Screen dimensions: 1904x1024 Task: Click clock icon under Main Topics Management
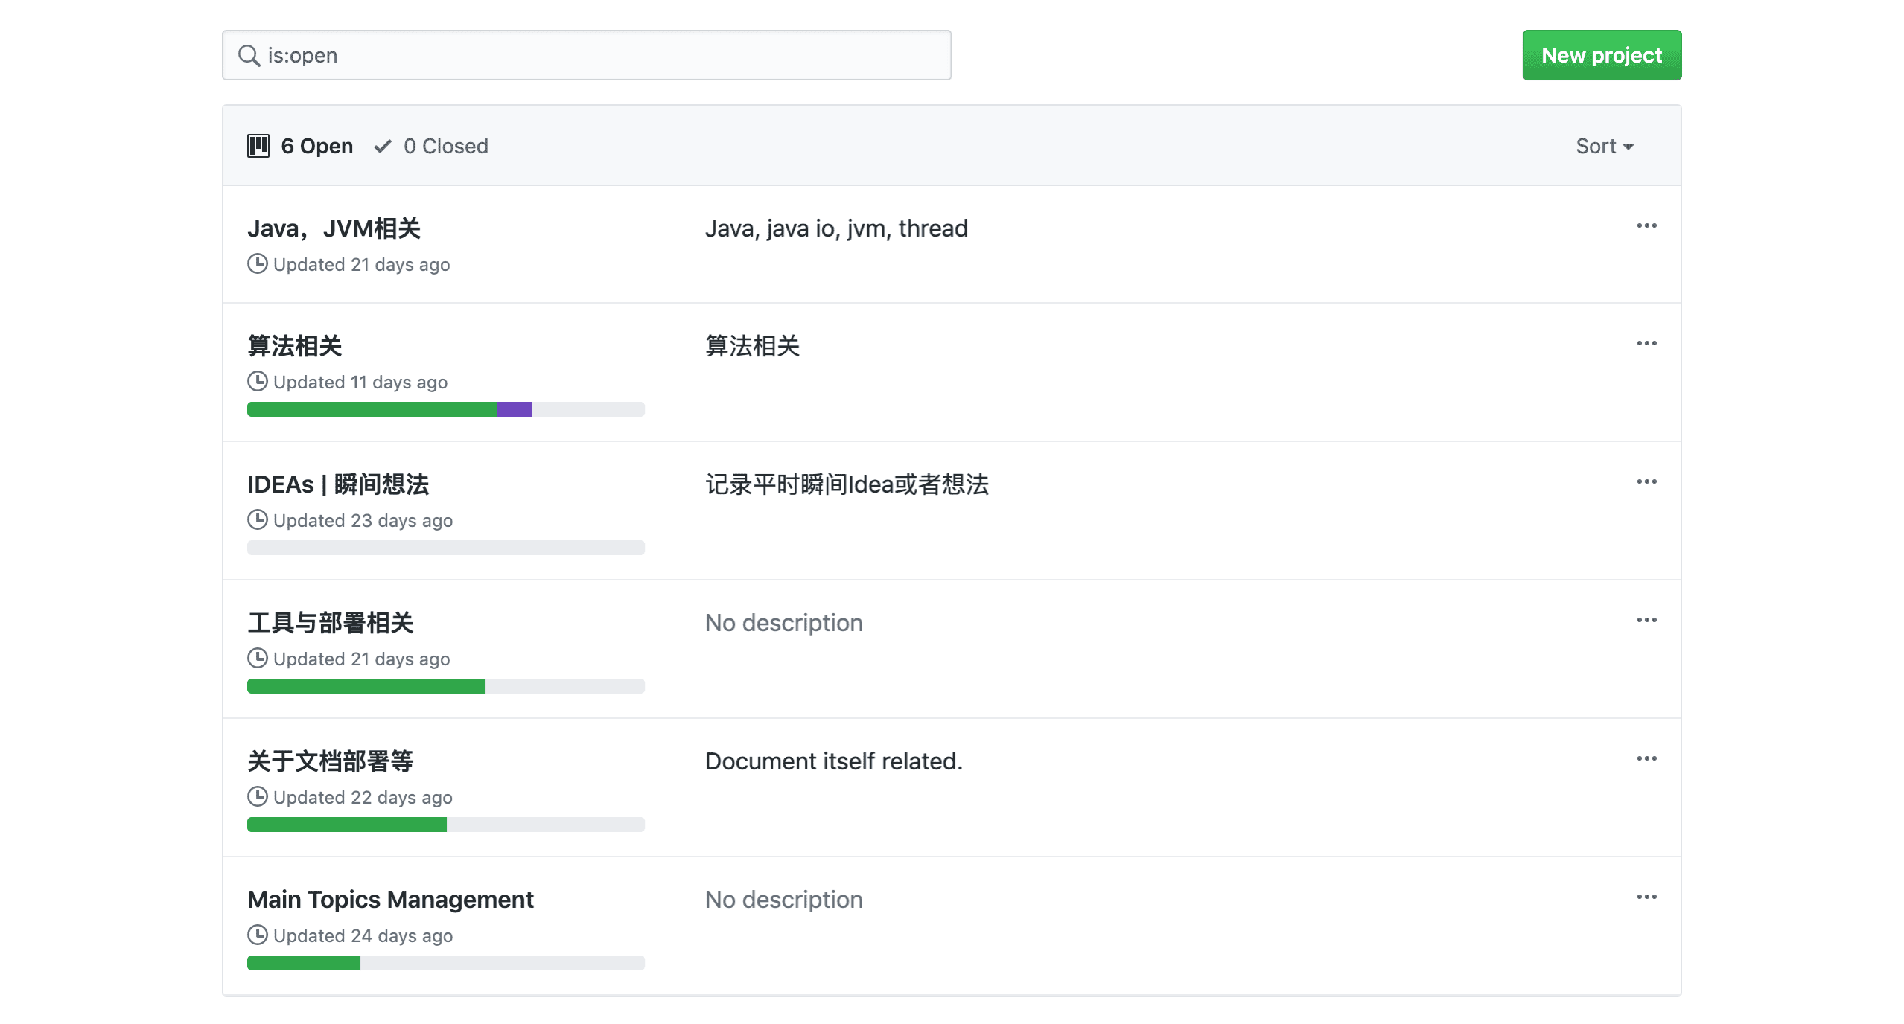[x=258, y=935]
